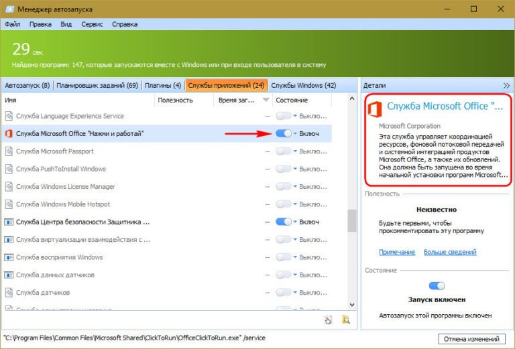Open state dropdown for Windows License Manager

(295, 187)
